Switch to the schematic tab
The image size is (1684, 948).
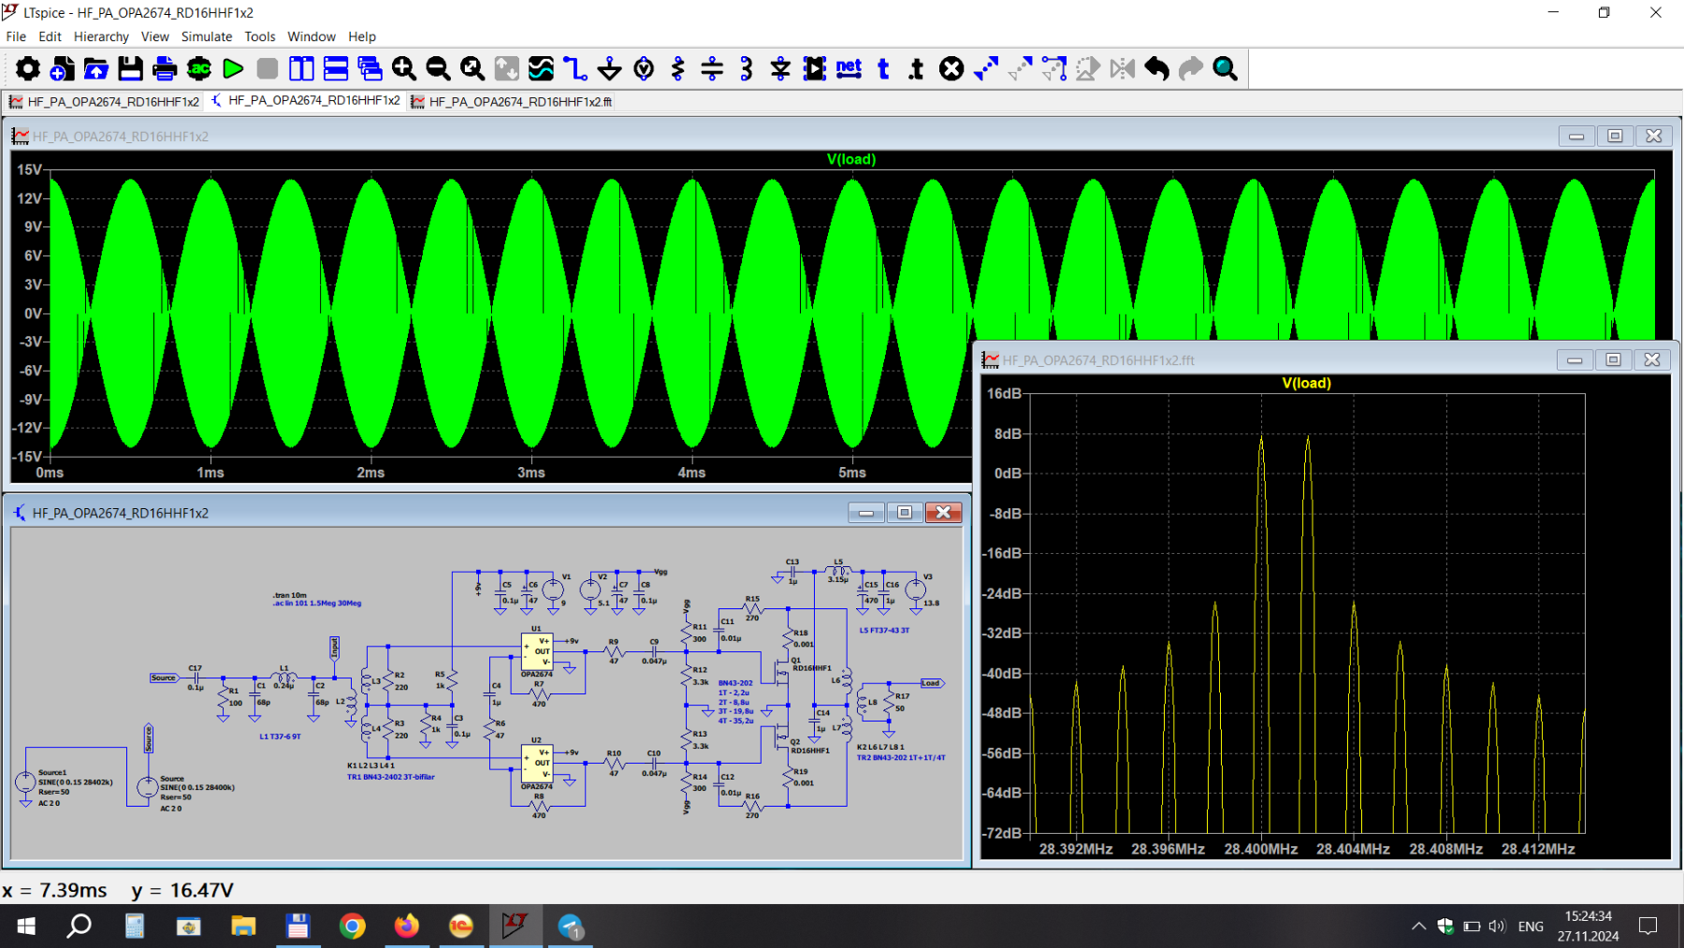(x=306, y=101)
